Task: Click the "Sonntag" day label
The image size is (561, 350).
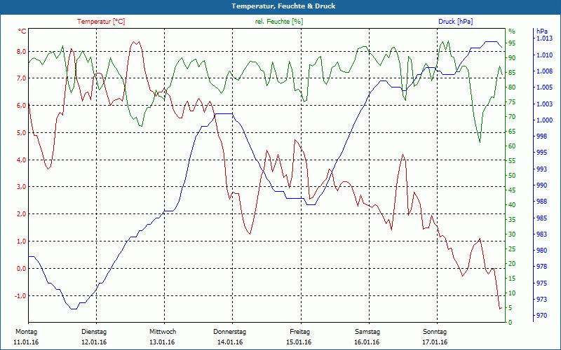Action: tap(435, 332)
